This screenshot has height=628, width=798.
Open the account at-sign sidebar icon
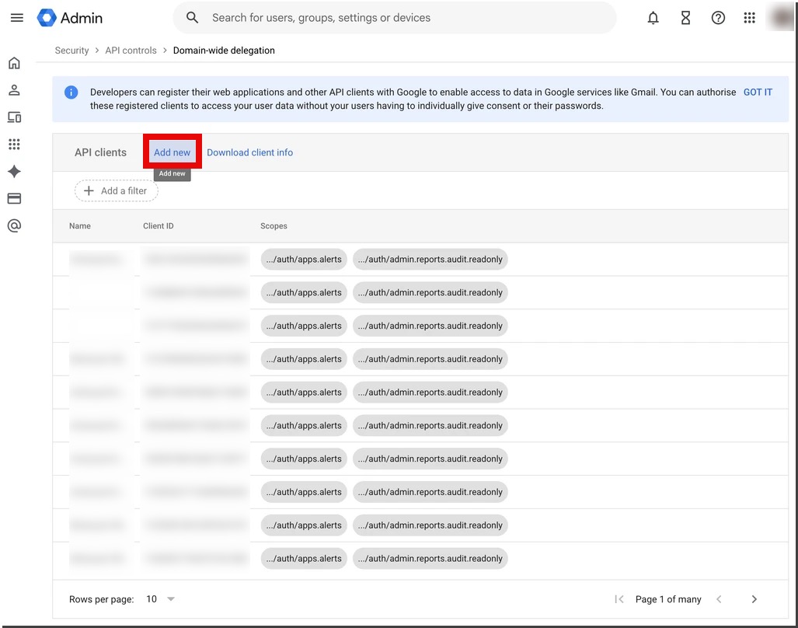[14, 225]
